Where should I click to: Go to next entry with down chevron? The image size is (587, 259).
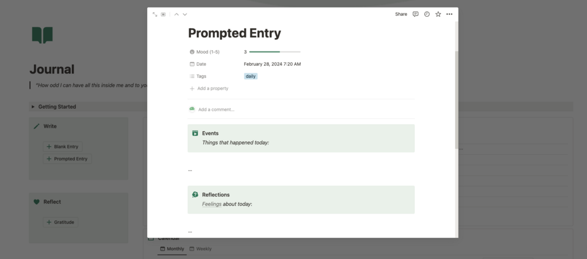[185, 14]
